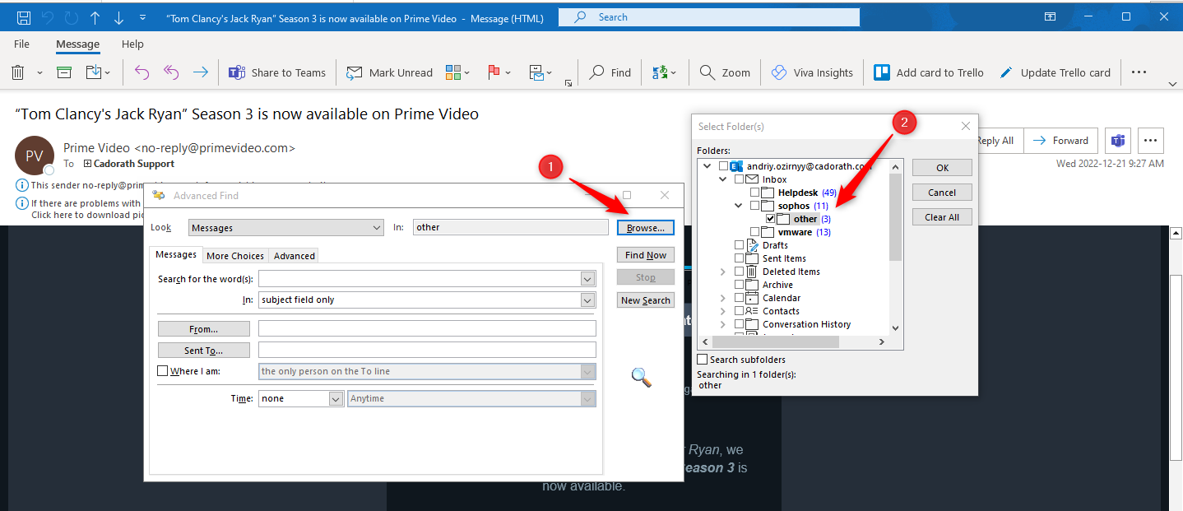Switch to More Choices tab
This screenshot has width=1183, height=511.
[x=235, y=256]
